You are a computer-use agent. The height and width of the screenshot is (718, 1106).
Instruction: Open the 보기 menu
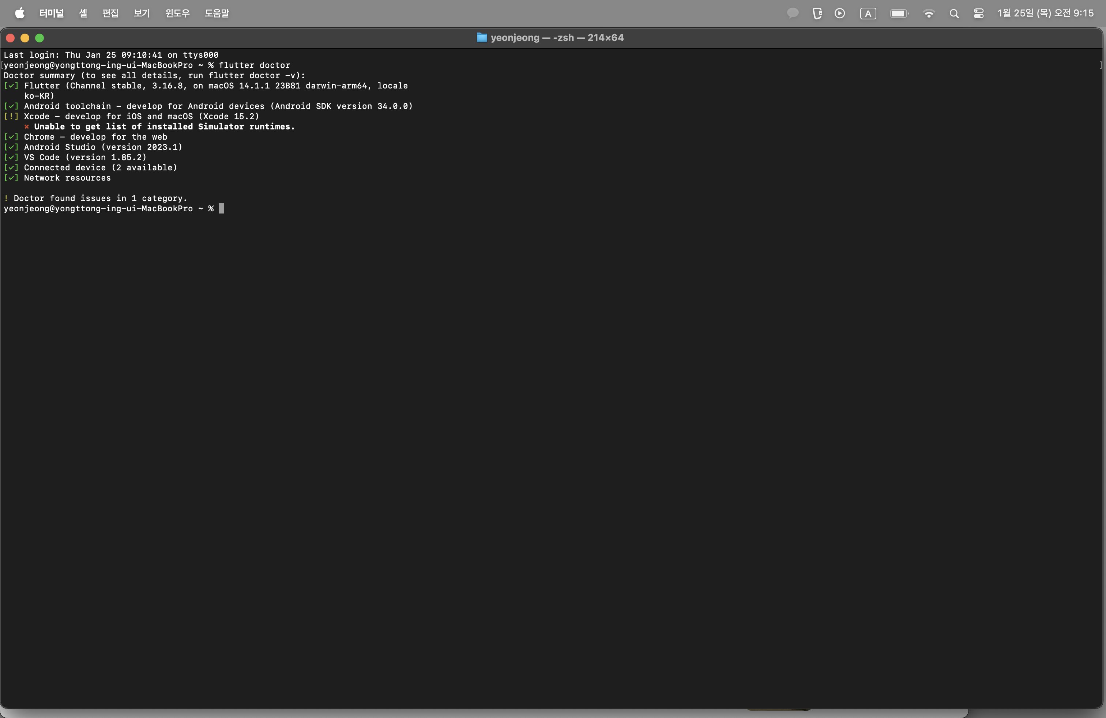[x=142, y=13]
